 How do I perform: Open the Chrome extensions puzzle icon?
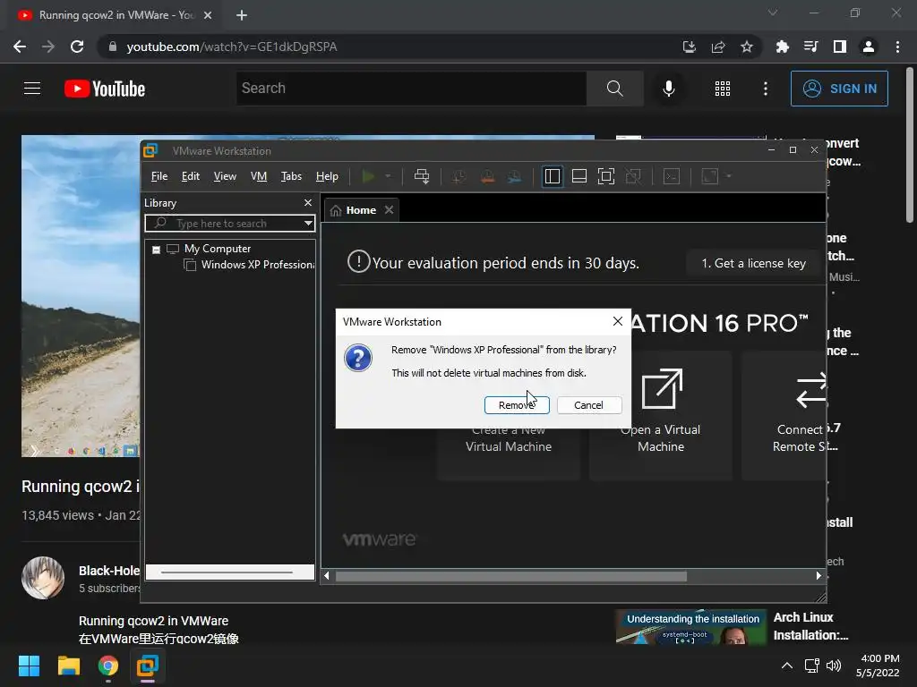coord(782,47)
